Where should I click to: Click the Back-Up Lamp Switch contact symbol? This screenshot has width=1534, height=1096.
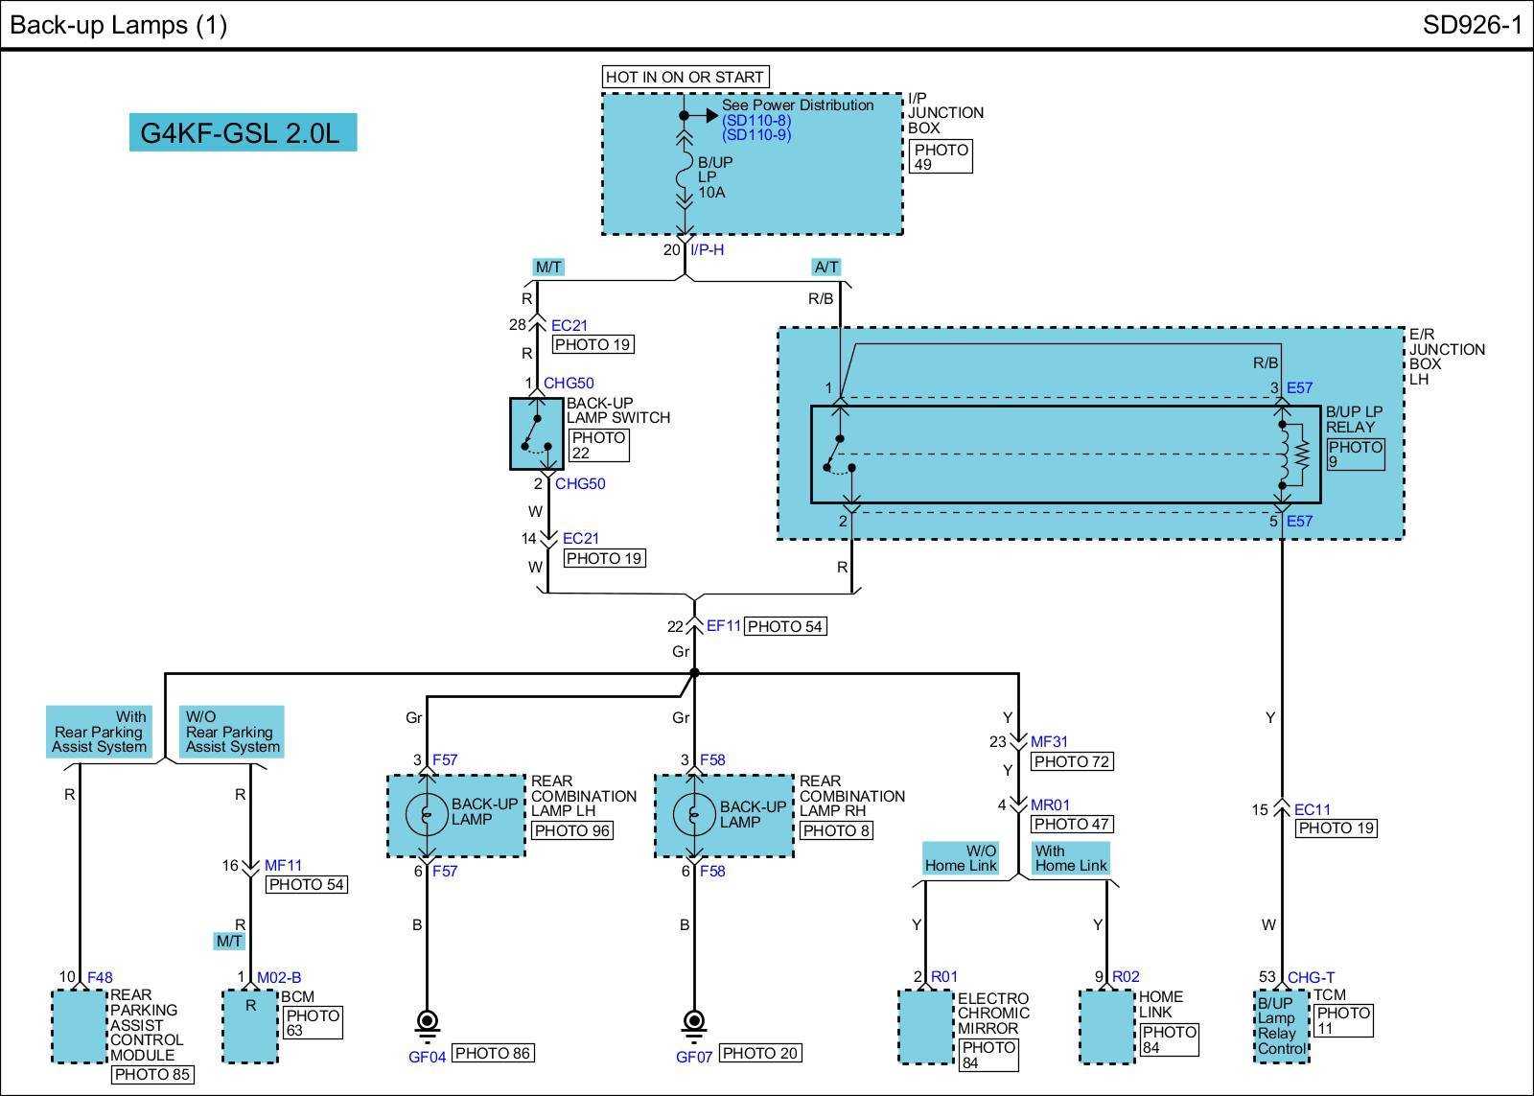tap(537, 433)
